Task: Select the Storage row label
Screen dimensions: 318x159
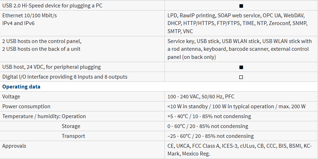Action: (x=71, y=126)
